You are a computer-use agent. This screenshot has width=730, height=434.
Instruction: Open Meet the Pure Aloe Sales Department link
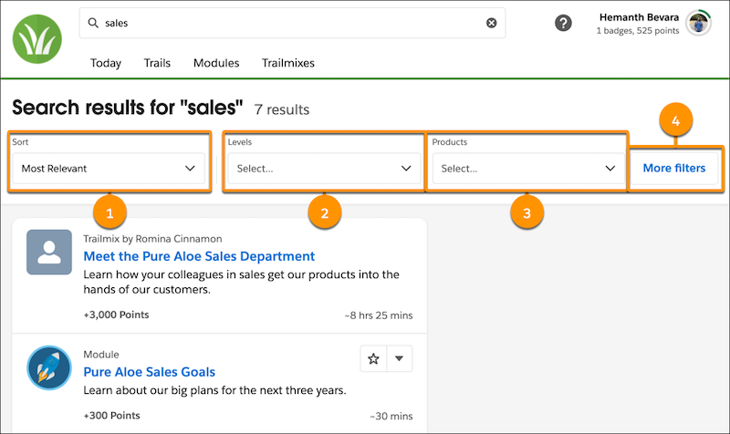[x=199, y=256]
